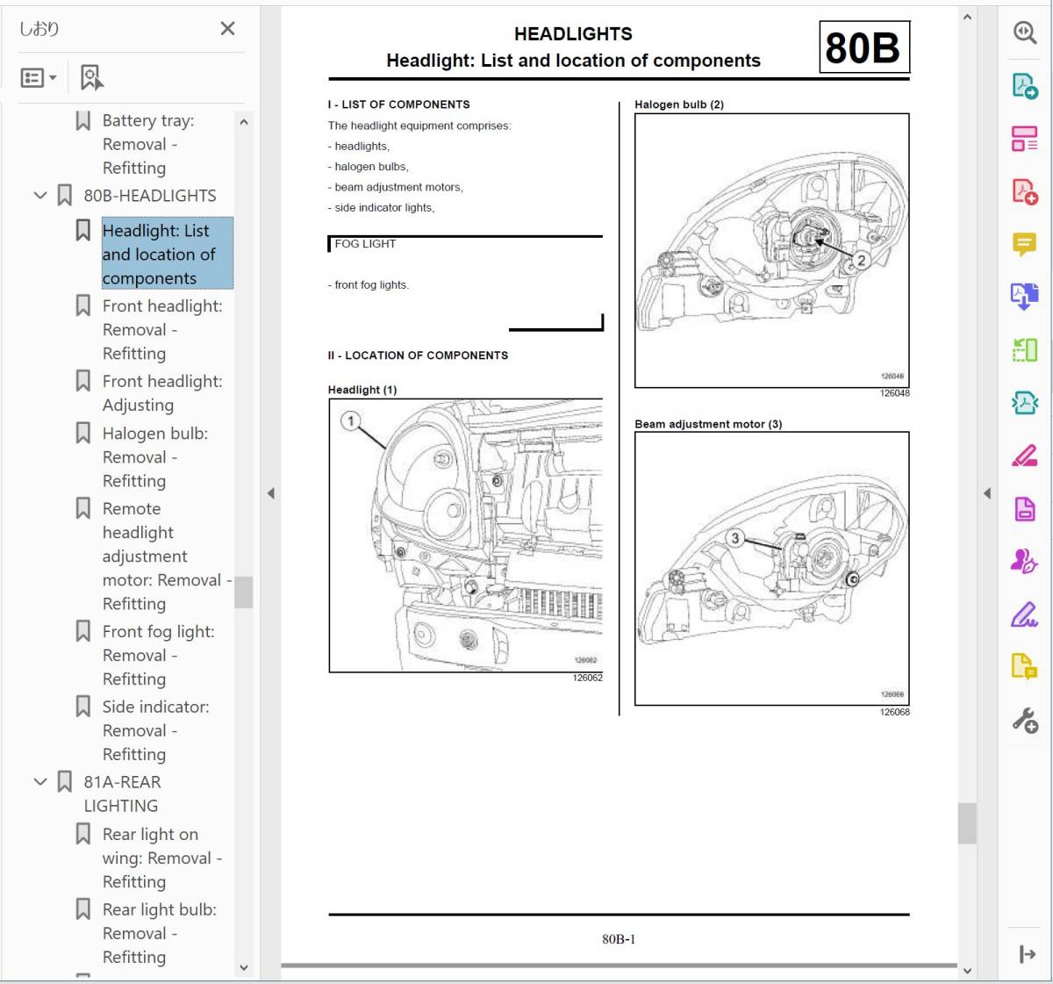Click the document vertical scrollbar thumb
The height and width of the screenshot is (984, 1053).
point(966,822)
